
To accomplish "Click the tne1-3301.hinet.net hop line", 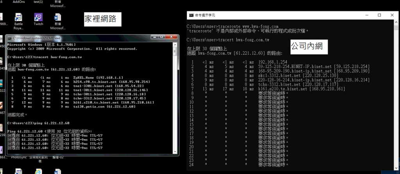I will coord(77,86).
